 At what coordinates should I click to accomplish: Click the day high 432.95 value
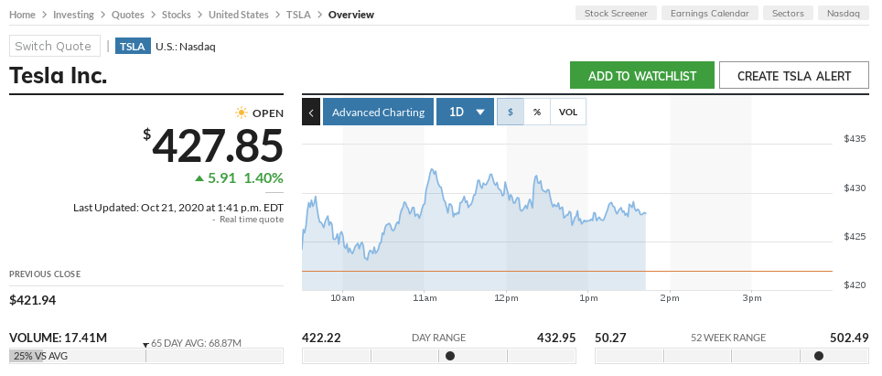(x=557, y=338)
